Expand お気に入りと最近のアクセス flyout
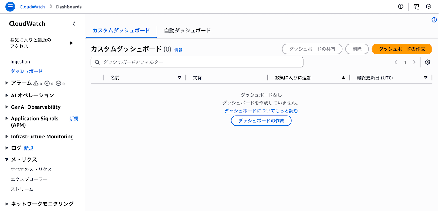The width and height of the screenshot is (439, 211). coord(71,43)
